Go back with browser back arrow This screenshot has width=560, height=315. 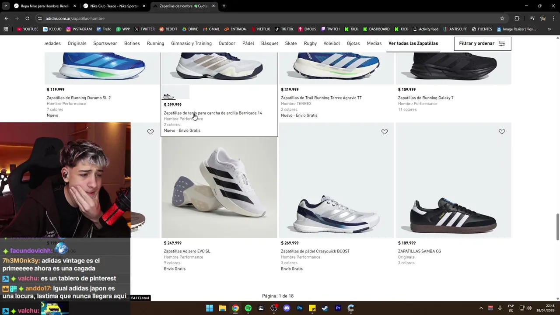tap(6, 18)
